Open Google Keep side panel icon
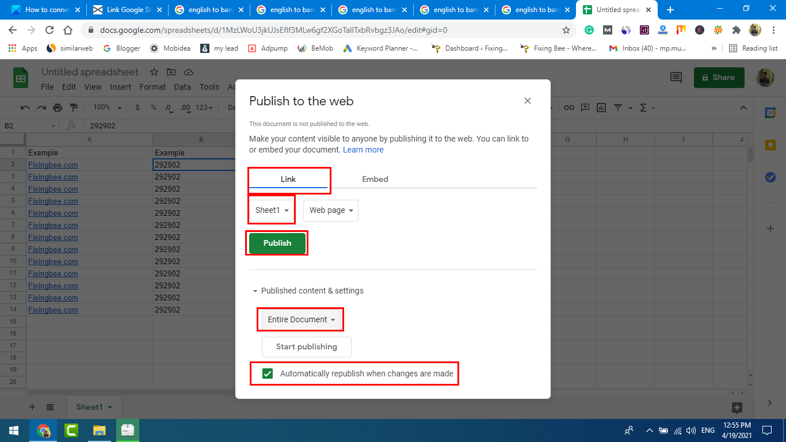786x442 pixels. [770, 146]
